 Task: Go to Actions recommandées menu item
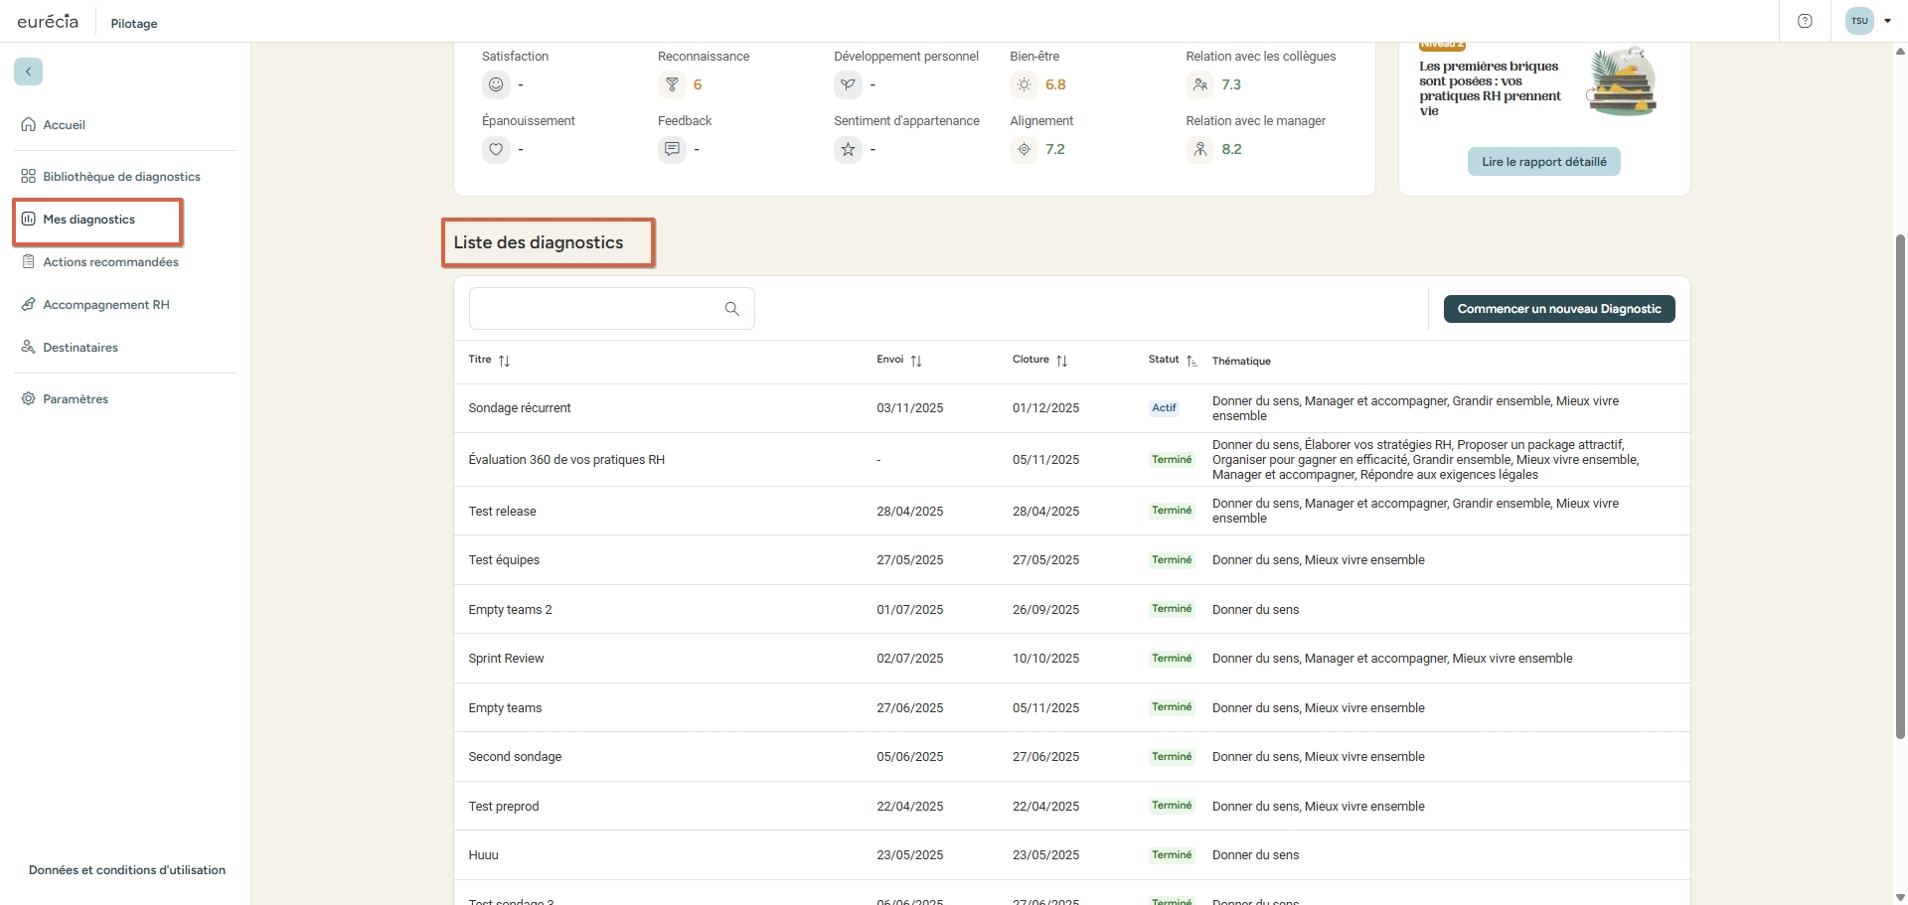tap(110, 262)
